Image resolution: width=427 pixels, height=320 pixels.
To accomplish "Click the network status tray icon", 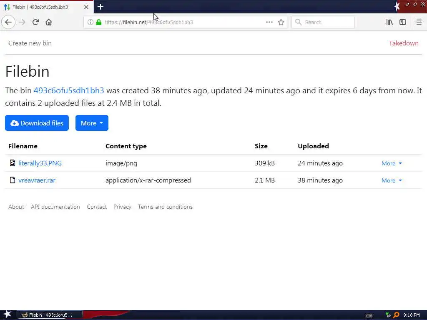I will (388, 315).
